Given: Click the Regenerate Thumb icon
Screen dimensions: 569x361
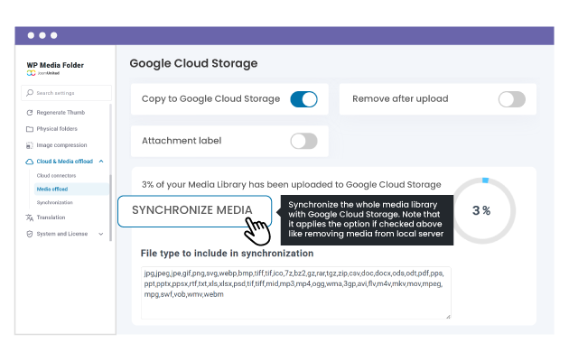Looking at the screenshot, I should point(30,112).
